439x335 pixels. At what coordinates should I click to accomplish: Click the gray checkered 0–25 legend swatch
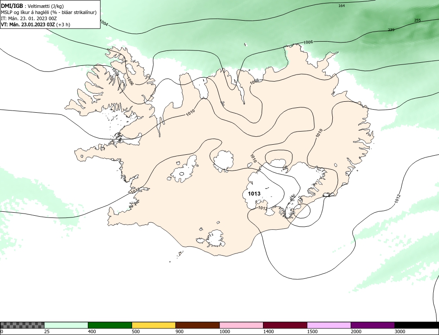[22, 325]
